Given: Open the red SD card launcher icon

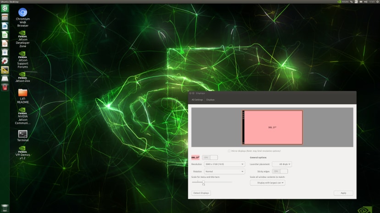Looking at the screenshot, I should point(5,87).
